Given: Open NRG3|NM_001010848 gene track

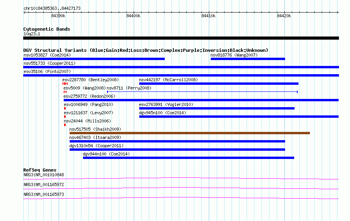Looking at the screenshot, I should [181, 179].
